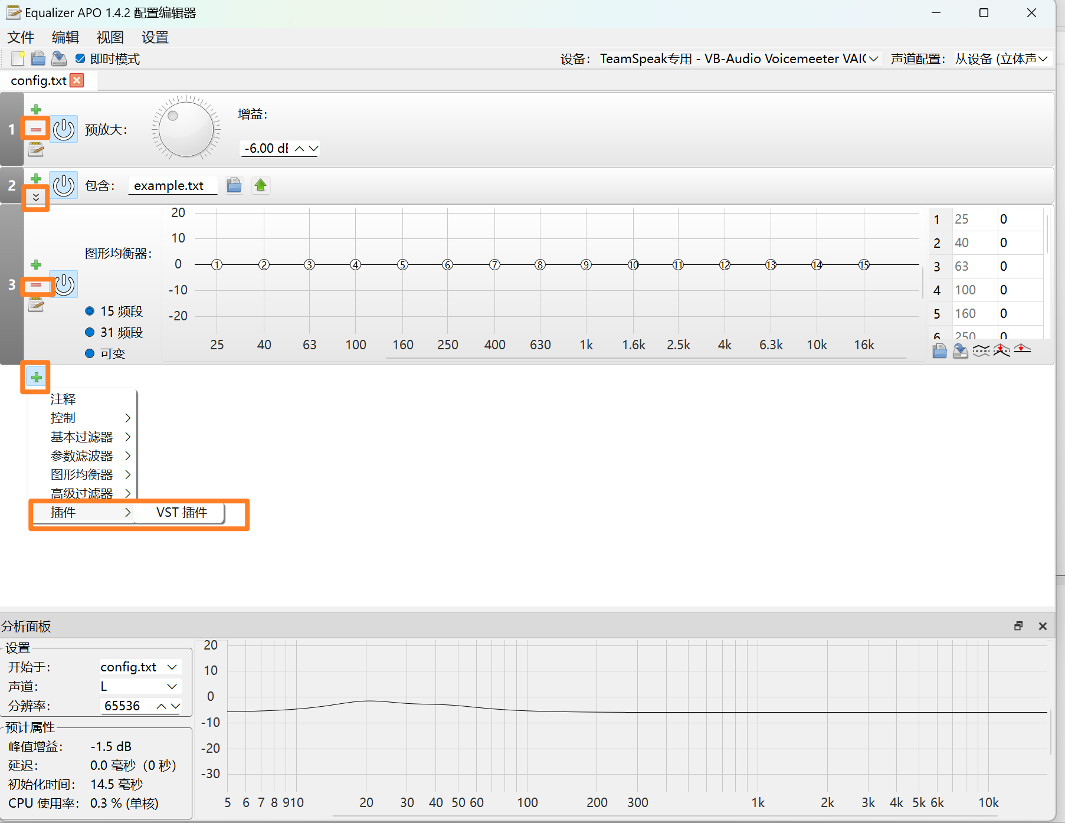The height and width of the screenshot is (823, 1065).
Task: Edit example.txt in a new tab
Action: 260,185
